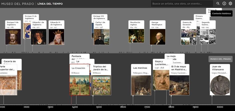Open Enrique II de Inglaterra card
235x111 pixels.
pos(13,33)
